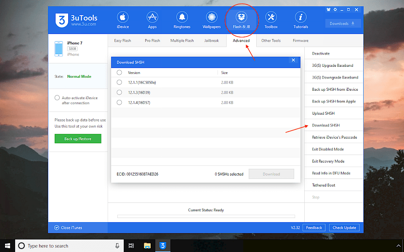Click the Type here to search box

69,246
